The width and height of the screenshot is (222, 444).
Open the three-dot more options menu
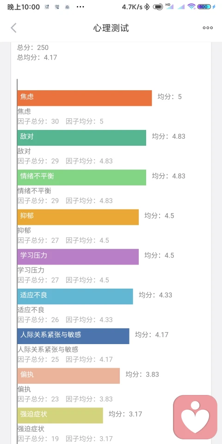click(208, 28)
